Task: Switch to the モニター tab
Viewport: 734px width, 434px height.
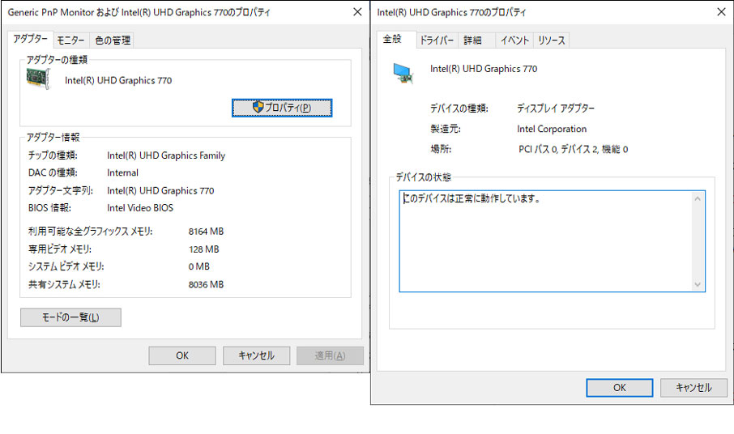Action: [x=70, y=40]
